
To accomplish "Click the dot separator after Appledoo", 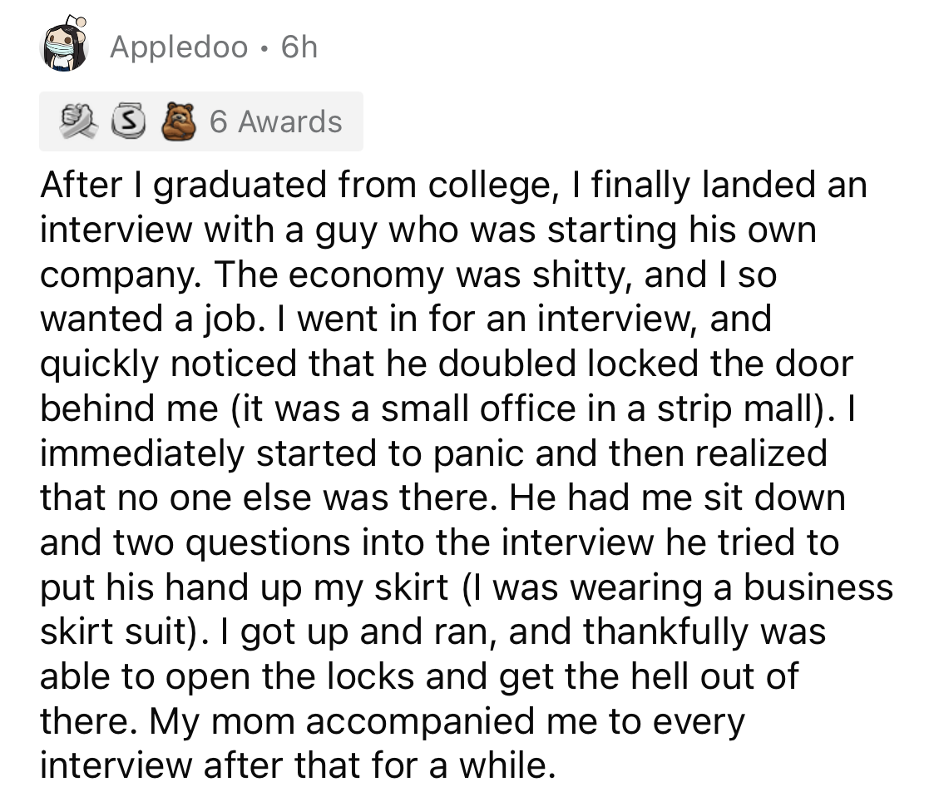I will coord(264,48).
